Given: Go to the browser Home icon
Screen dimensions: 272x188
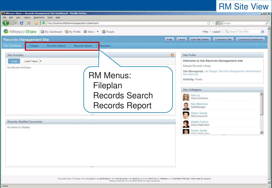Looking at the screenshot, I should pyautogui.click(x=36, y=23).
